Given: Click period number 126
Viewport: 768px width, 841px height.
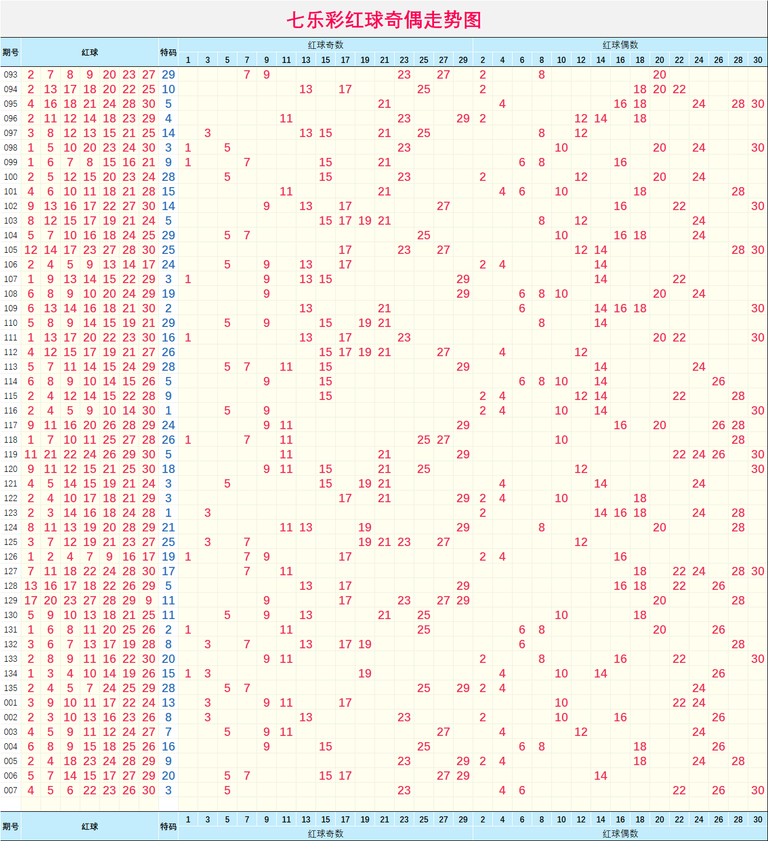Looking at the screenshot, I should tap(11, 557).
